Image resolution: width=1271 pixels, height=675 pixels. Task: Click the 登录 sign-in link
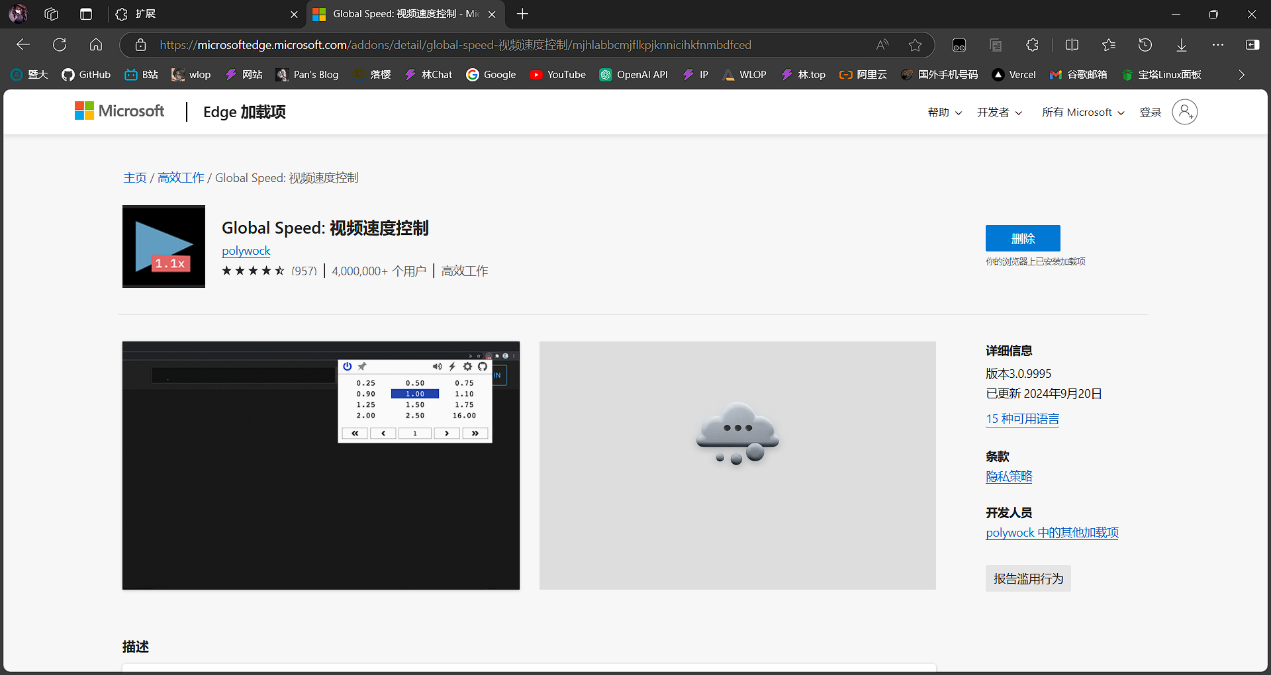(x=1151, y=112)
